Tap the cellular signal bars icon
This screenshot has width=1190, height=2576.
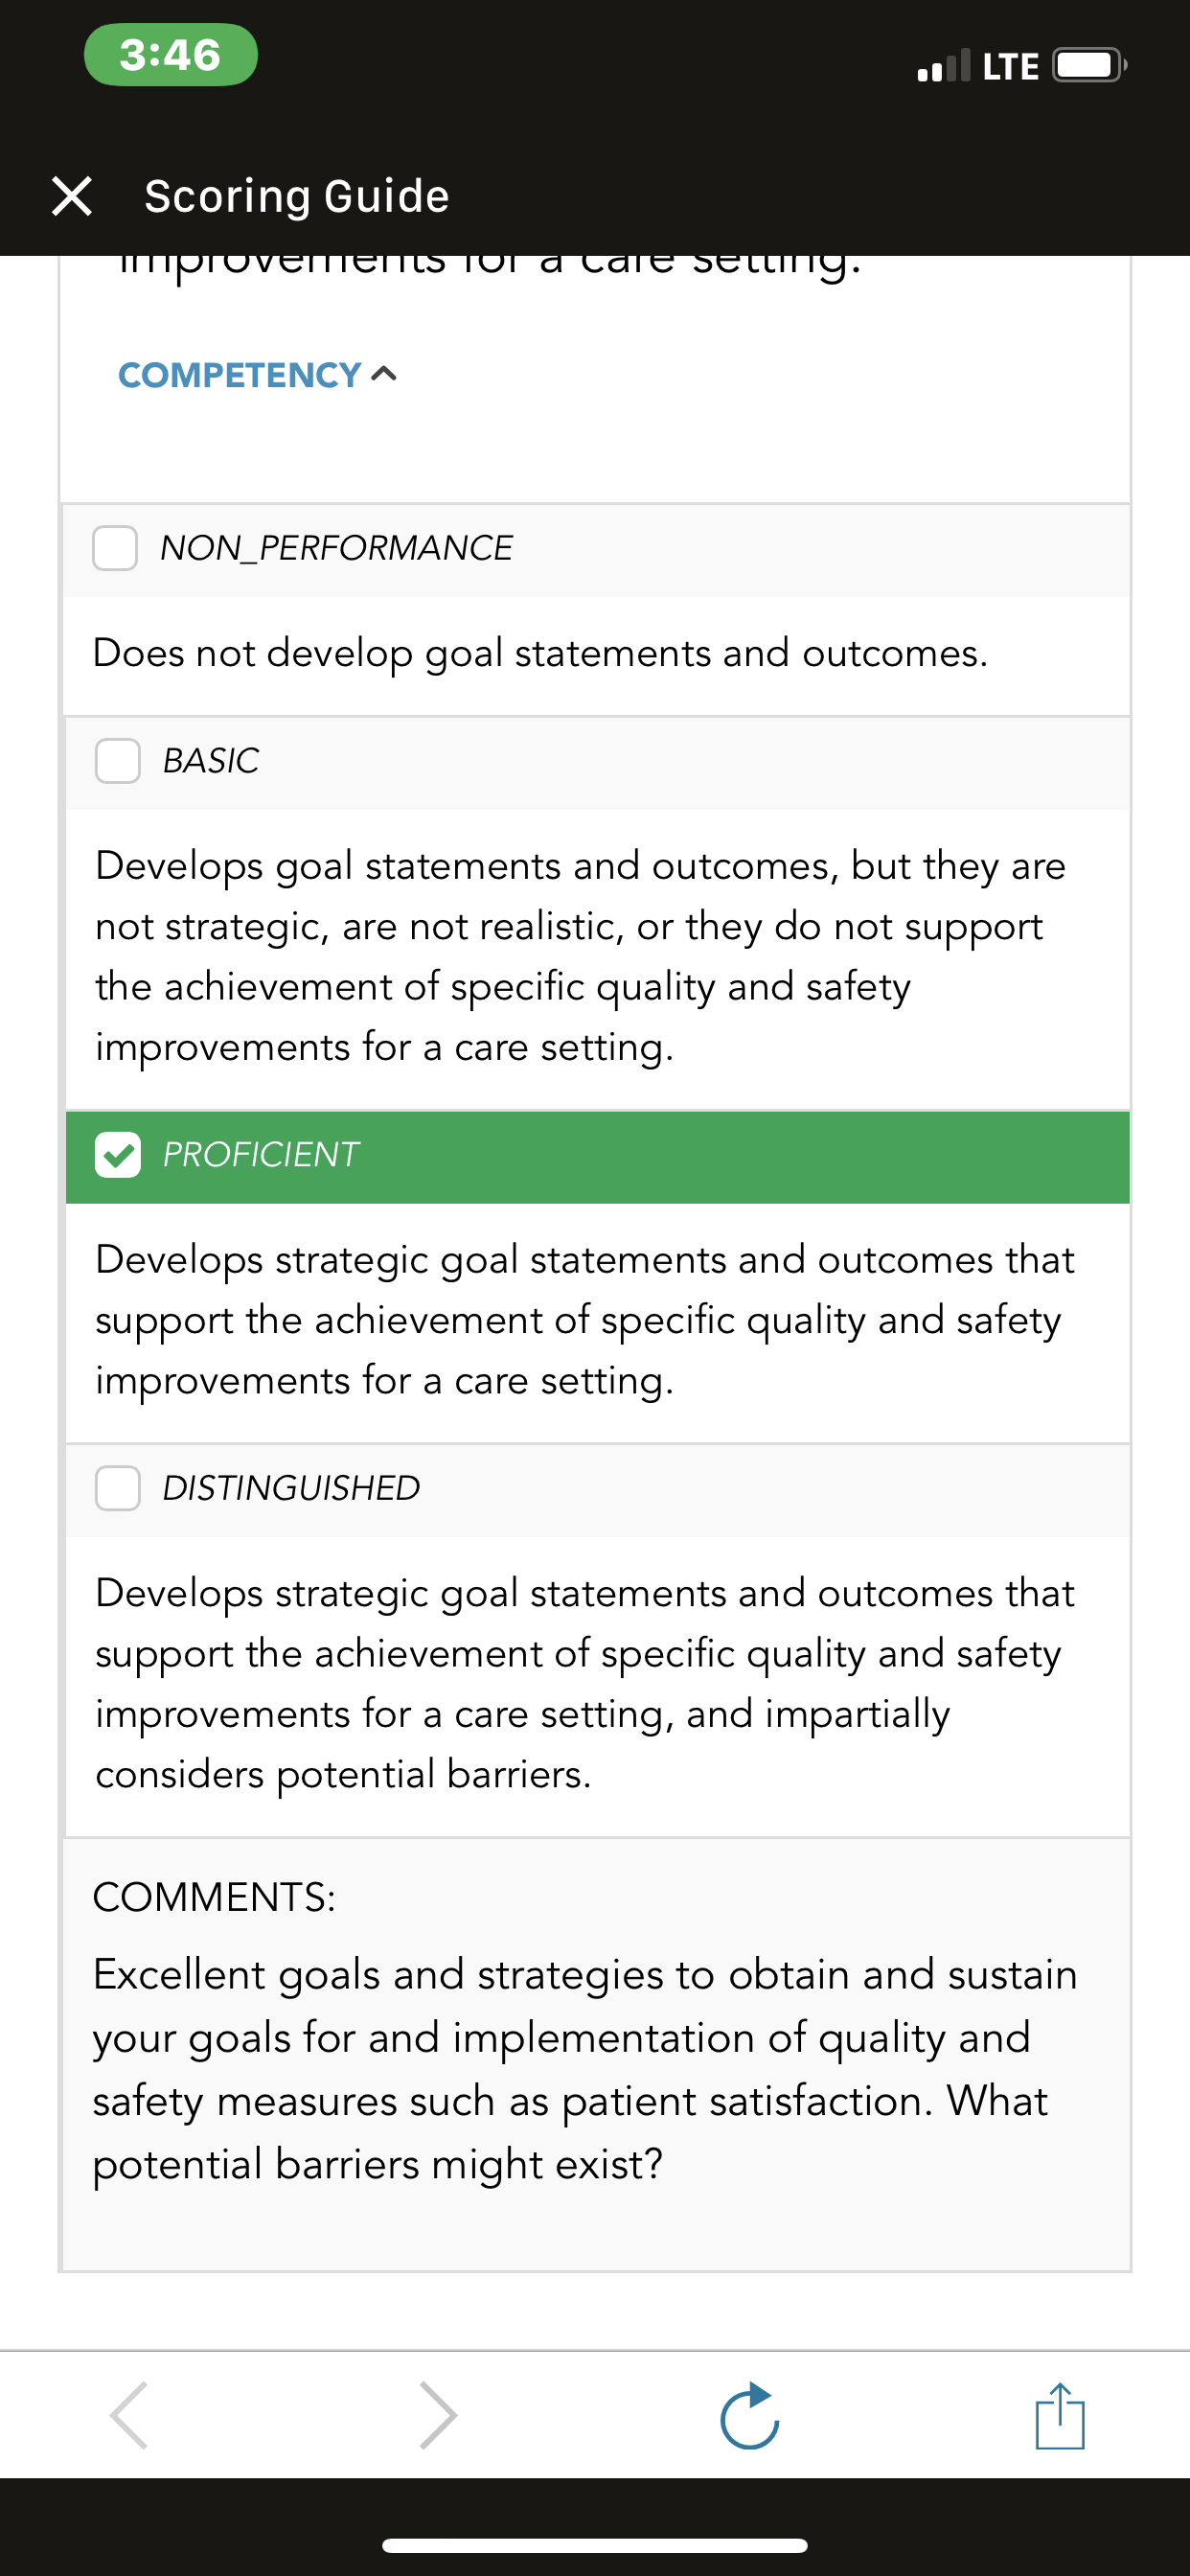tap(944, 66)
